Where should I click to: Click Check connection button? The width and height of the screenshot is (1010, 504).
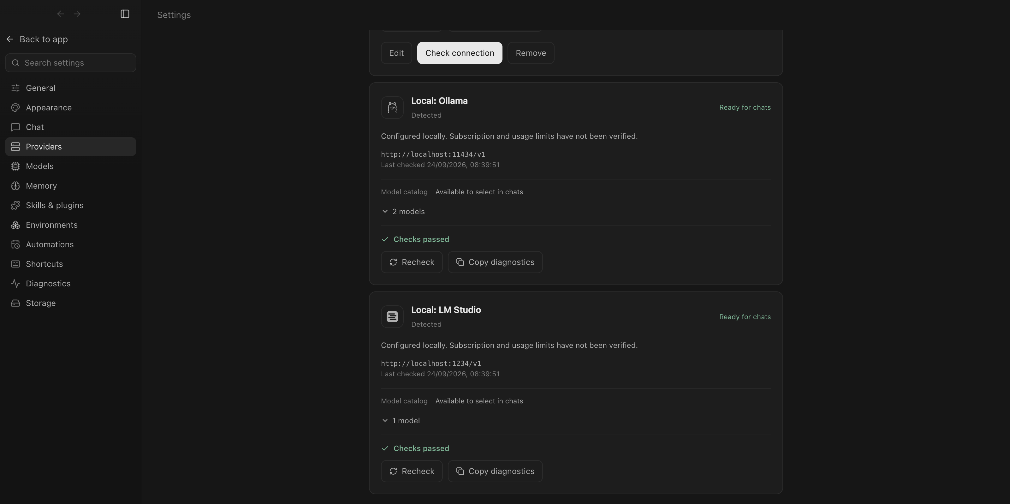click(x=460, y=53)
